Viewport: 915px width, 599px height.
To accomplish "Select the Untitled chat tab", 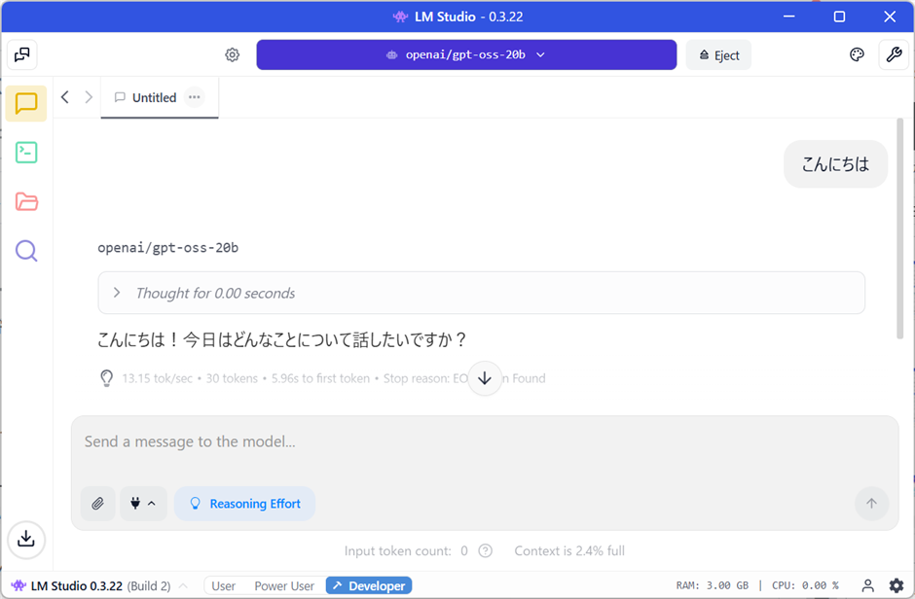I will point(160,97).
